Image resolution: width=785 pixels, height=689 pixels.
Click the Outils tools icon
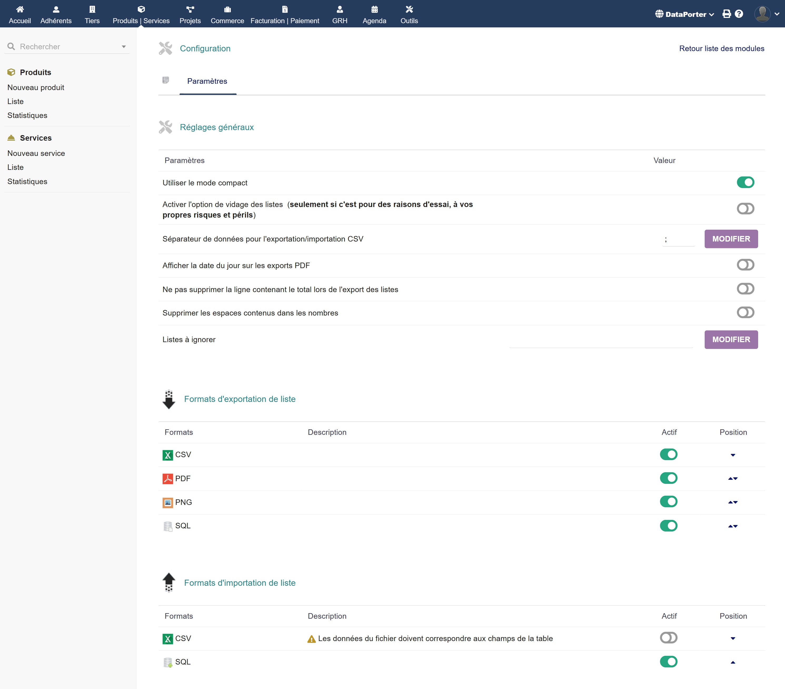[409, 9]
